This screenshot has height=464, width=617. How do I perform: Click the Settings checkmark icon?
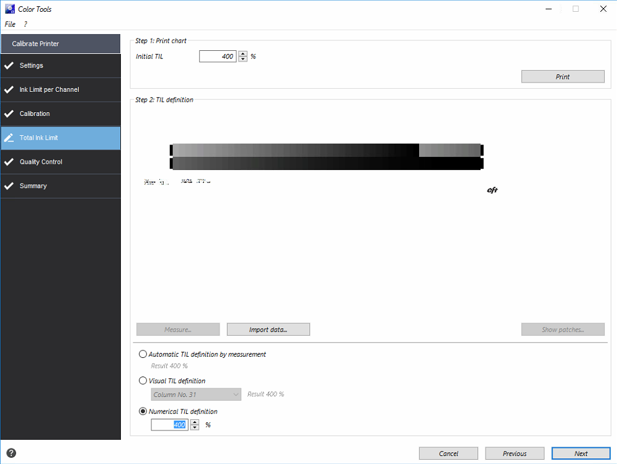tap(9, 65)
